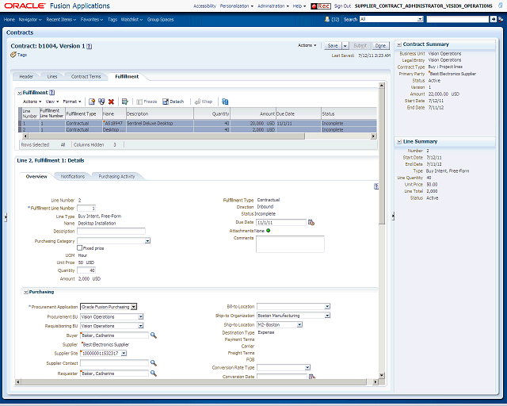Collapse the Contract Summary panel
This screenshot has height=406, width=507.
tap(399, 44)
